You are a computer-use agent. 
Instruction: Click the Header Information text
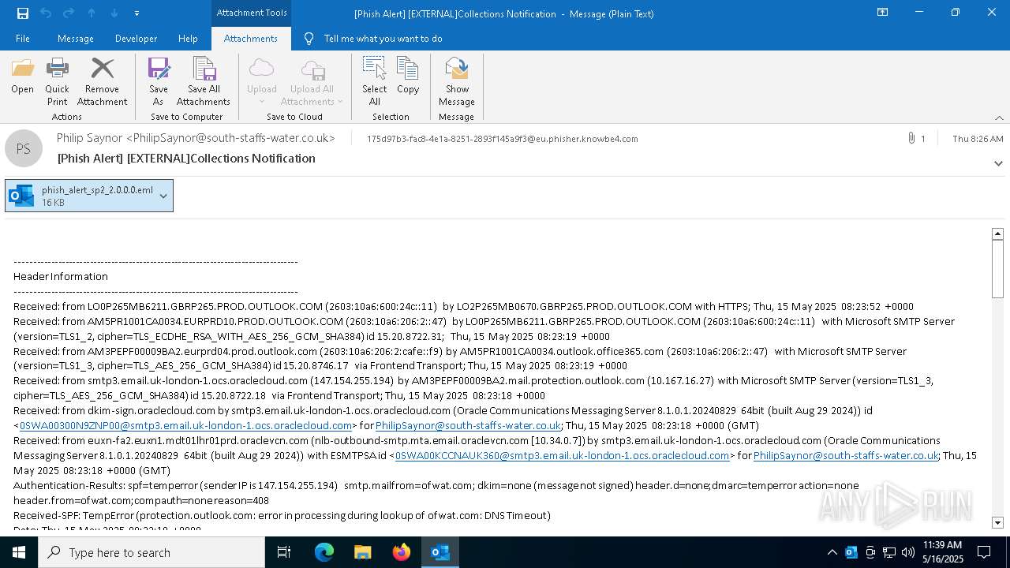(61, 276)
